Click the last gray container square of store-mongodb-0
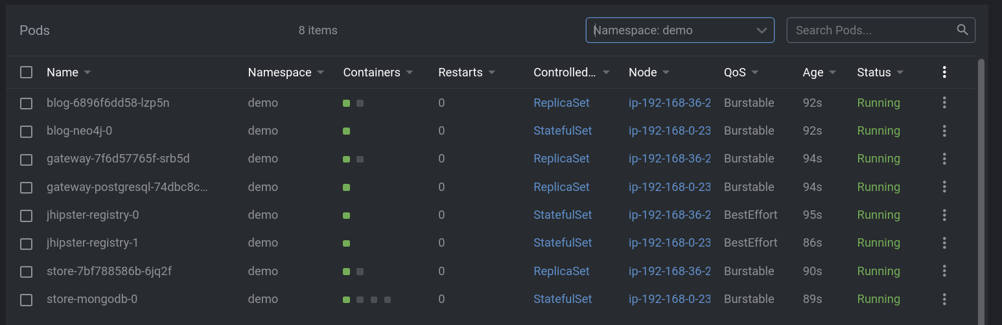The width and height of the screenshot is (1002, 325). click(x=388, y=300)
